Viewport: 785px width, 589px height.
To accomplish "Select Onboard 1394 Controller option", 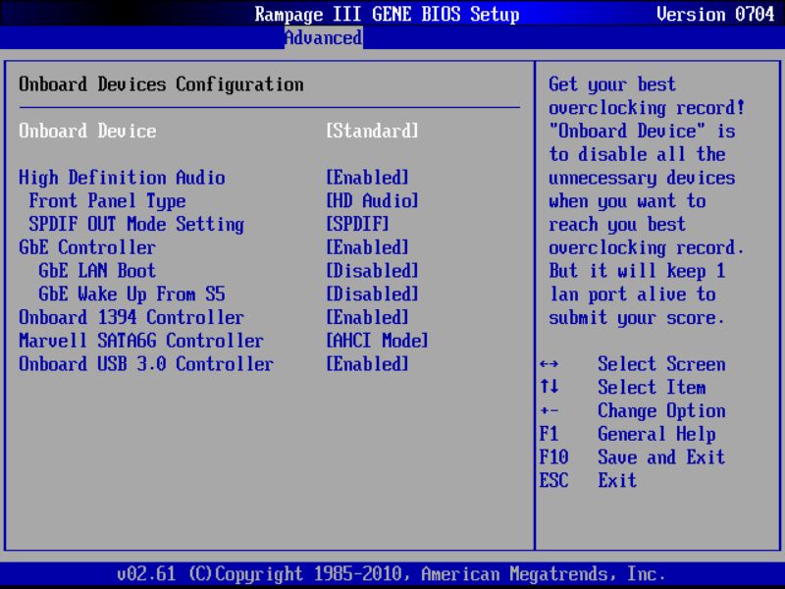I will tap(131, 317).
